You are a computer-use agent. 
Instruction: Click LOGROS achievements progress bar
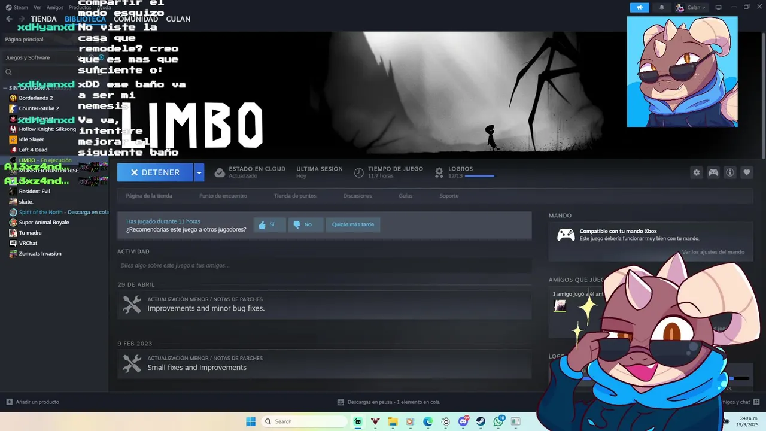479,176
